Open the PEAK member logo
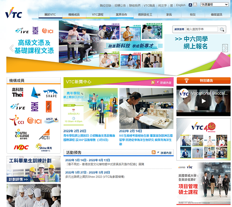232x207 pixels. coord(36,92)
